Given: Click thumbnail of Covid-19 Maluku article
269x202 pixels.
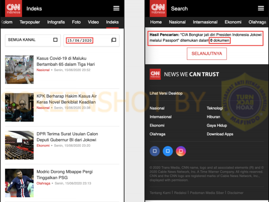Looking at the screenshot, I should pyautogui.click(x=19, y=69).
